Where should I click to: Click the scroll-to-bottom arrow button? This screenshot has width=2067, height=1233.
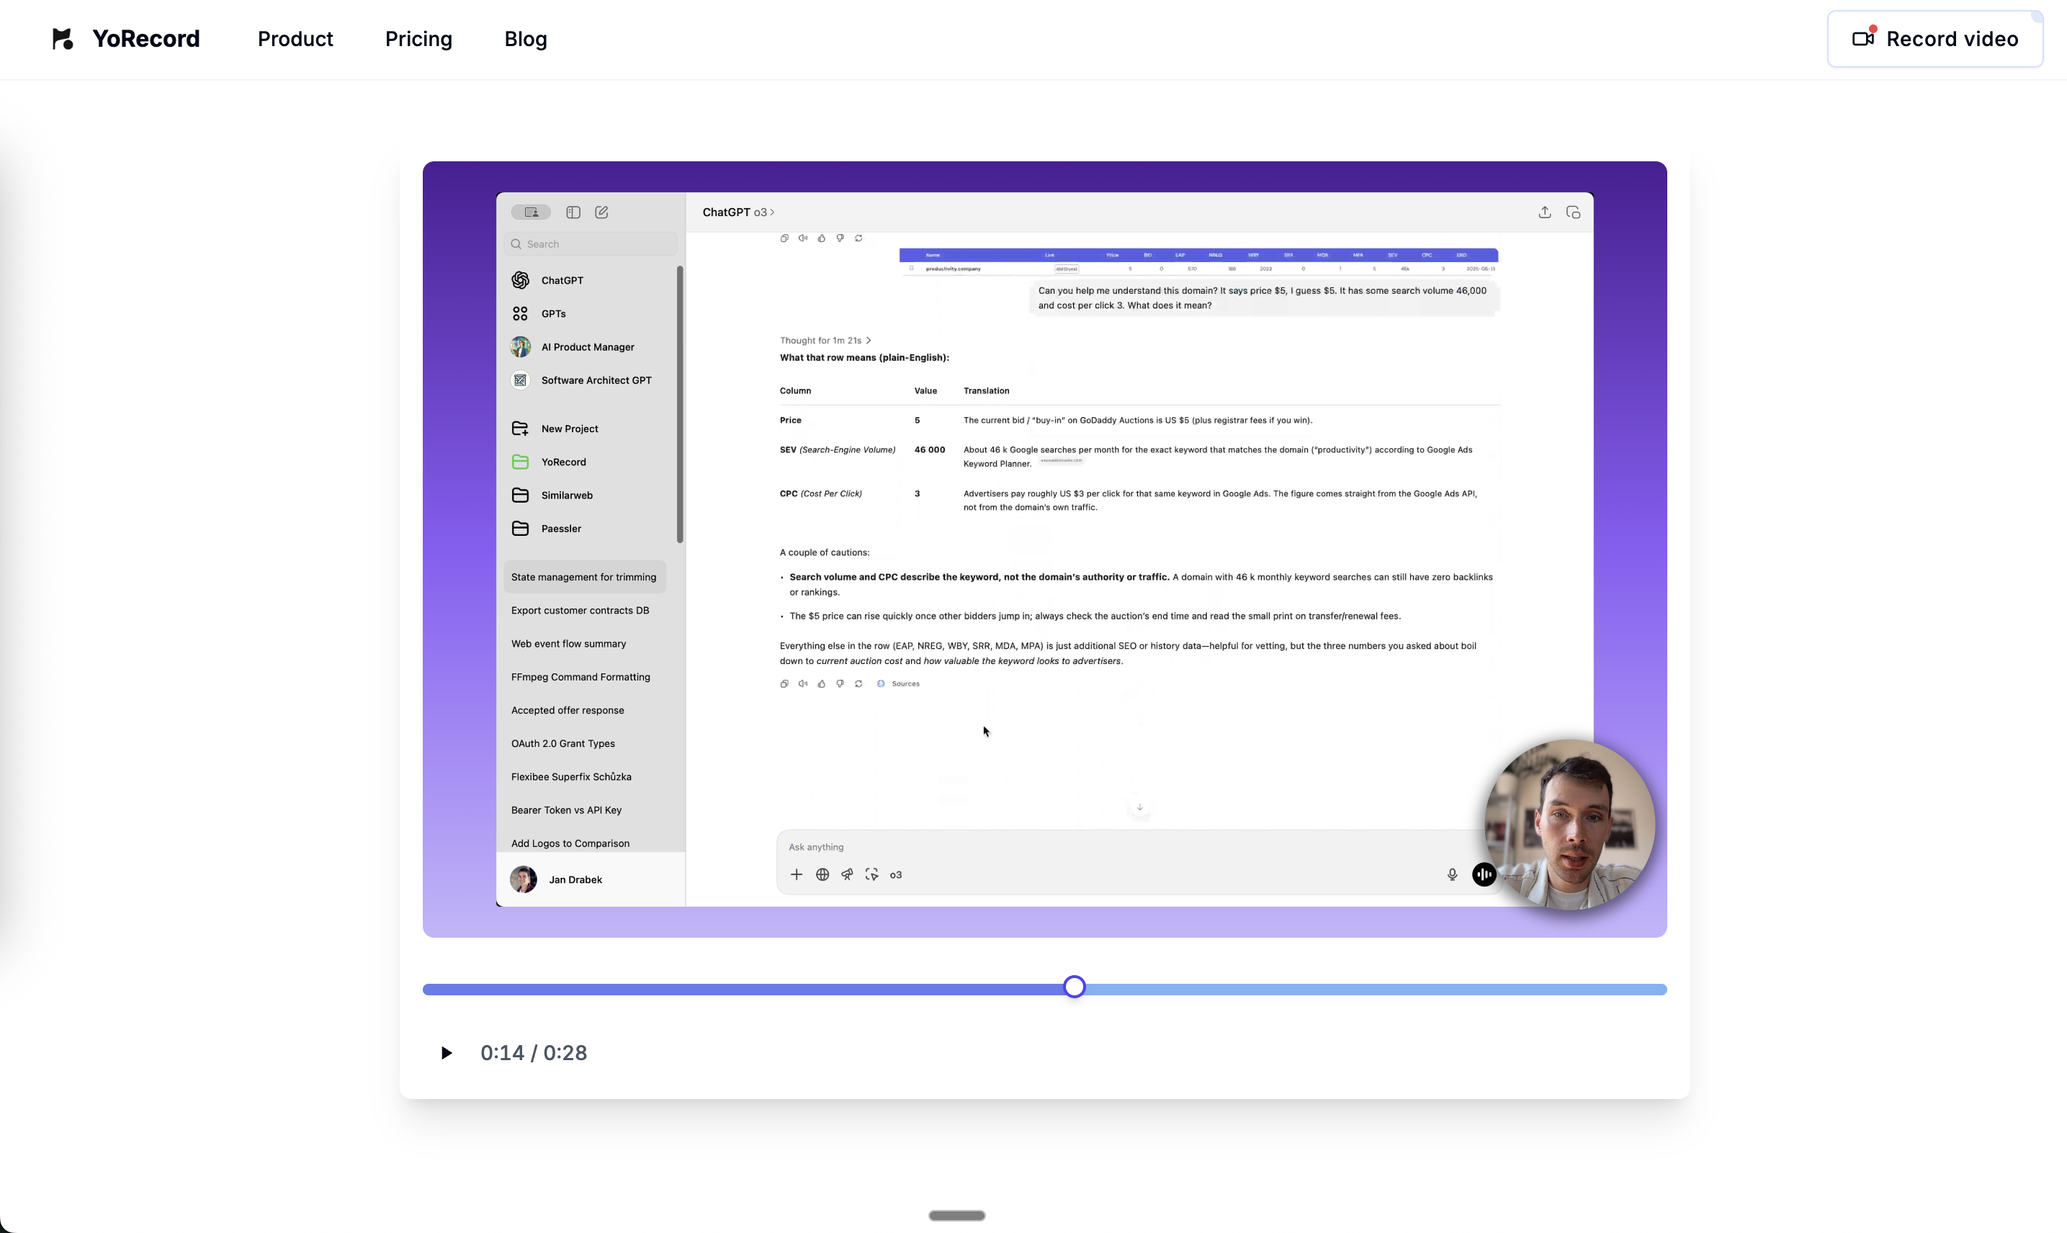pyautogui.click(x=1140, y=807)
